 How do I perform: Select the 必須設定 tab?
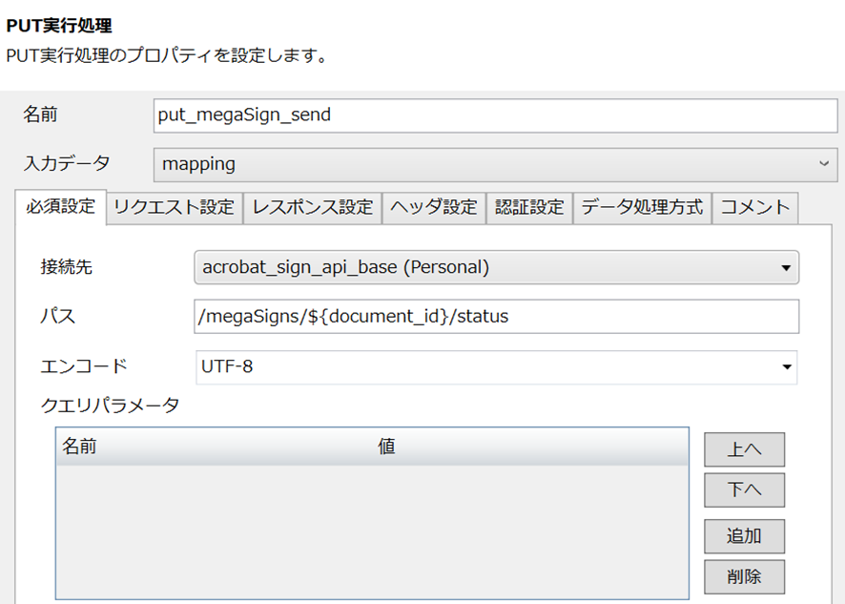(60, 206)
